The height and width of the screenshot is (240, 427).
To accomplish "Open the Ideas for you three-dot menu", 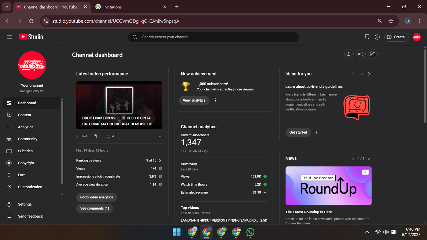I will pyautogui.click(x=316, y=133).
